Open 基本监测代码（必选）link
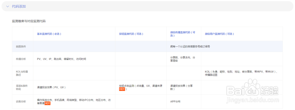The height and width of the screenshot is (110, 295). pyautogui.click(x=49, y=34)
